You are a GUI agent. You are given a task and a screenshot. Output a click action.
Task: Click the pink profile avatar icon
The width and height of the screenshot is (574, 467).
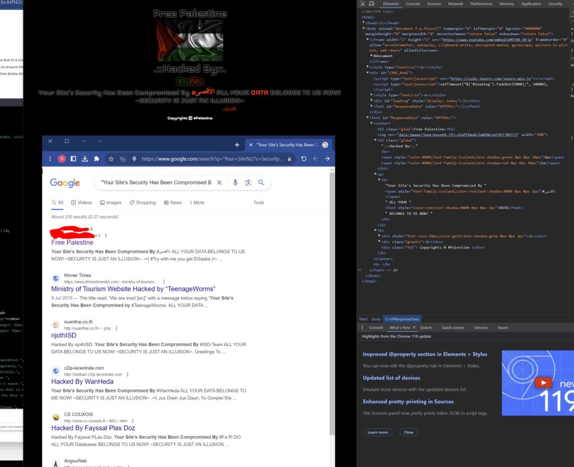62,158
